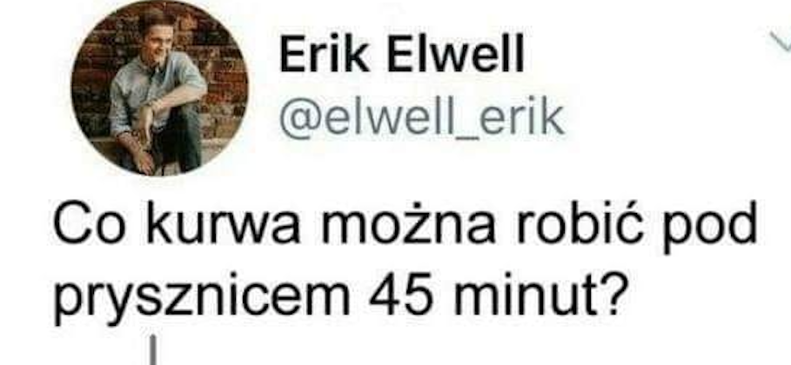
Task: Select the tweet text starting with Co
Action: click(406, 263)
